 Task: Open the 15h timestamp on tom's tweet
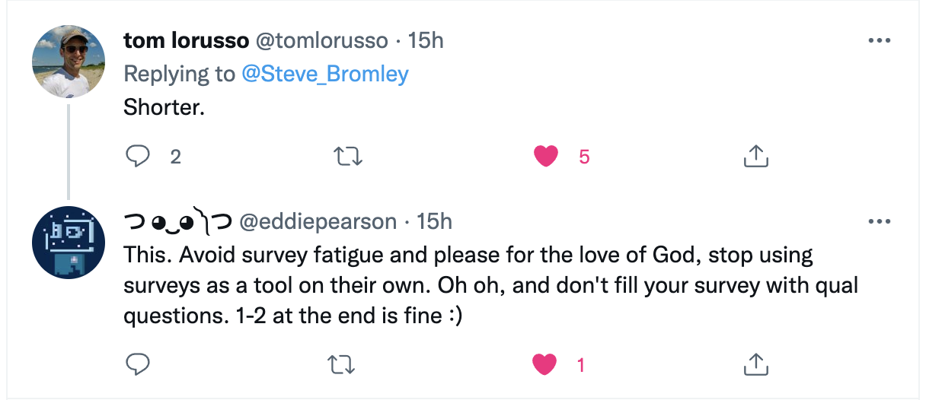click(426, 40)
